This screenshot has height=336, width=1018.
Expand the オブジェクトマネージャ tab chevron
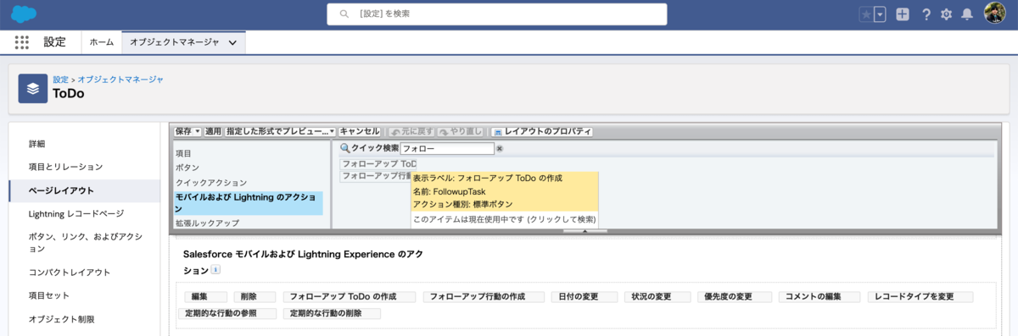click(x=233, y=42)
